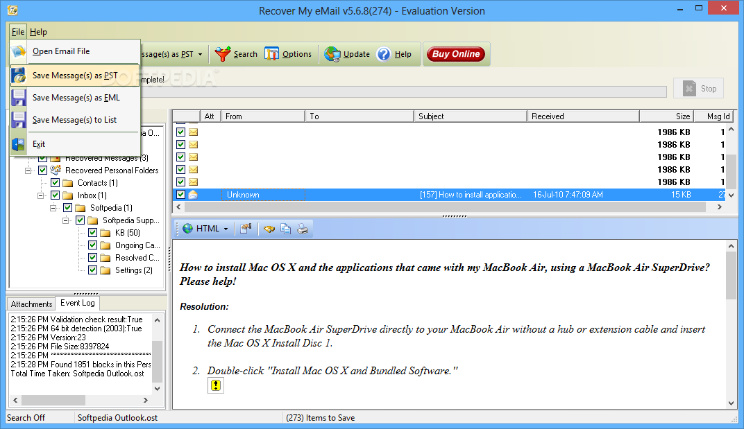Click the Att column header
This screenshot has width=744, height=429.
coord(210,116)
